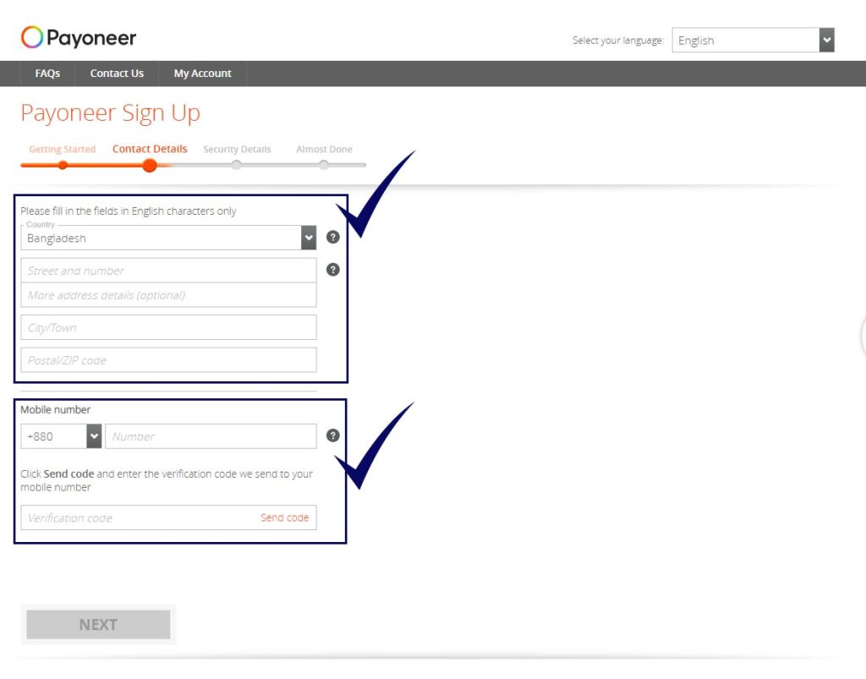Click the Contact Details progress marker dot
Image resolution: width=866 pixels, height=679 pixels.
[x=150, y=165]
